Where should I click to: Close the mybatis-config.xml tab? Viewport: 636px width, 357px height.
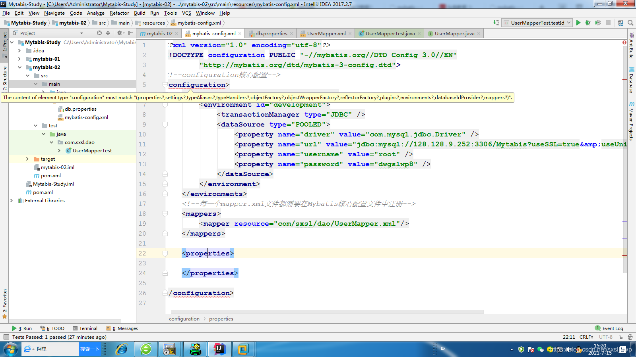[240, 34]
